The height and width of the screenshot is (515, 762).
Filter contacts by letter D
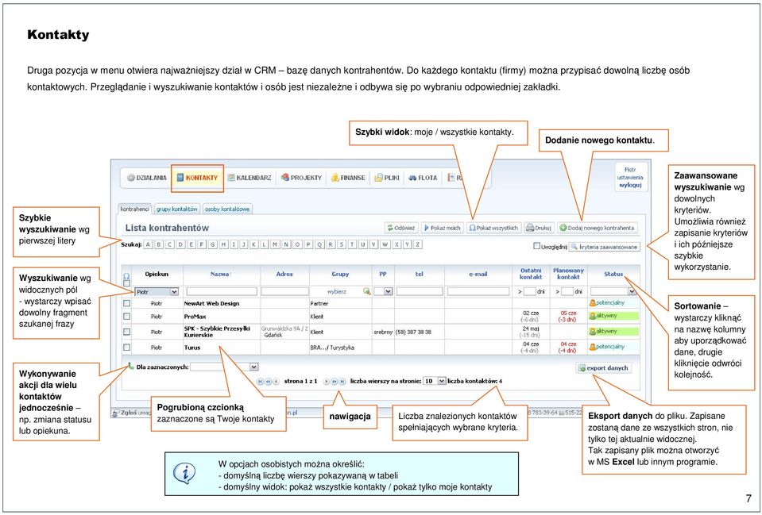pyautogui.click(x=180, y=244)
